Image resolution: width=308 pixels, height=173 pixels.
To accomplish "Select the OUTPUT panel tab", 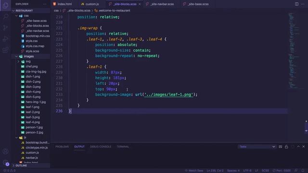I will click(x=79, y=147).
